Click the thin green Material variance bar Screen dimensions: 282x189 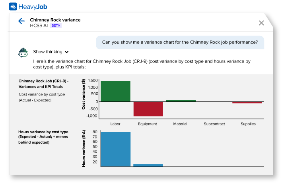pyautogui.click(x=181, y=101)
